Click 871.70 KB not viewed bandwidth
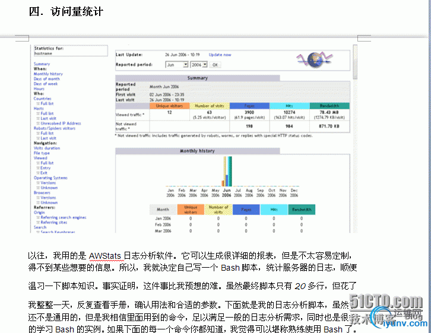This screenshot has height=333, width=431. click(329, 126)
